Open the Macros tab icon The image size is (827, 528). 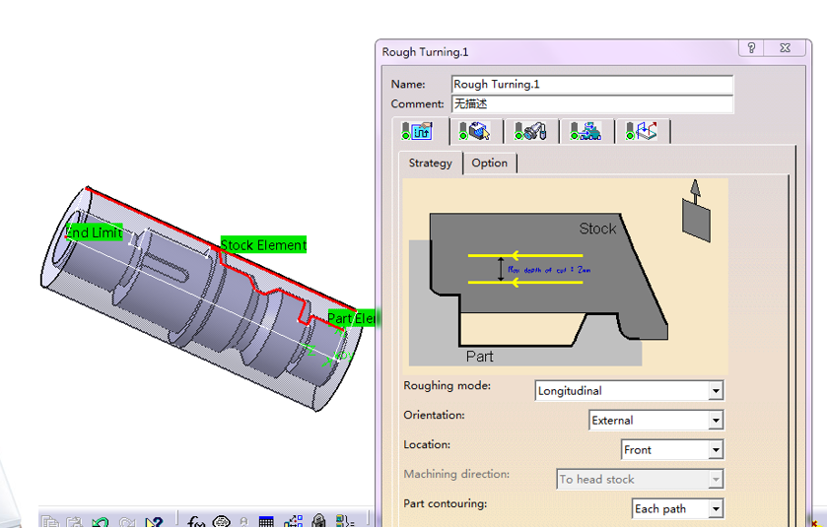(x=642, y=131)
